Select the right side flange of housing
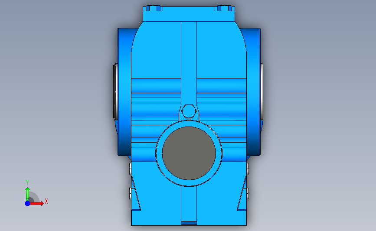 [253, 92]
